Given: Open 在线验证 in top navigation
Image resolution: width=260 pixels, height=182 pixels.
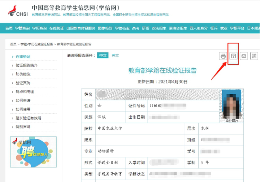Looking at the screenshot, I should (57, 28).
